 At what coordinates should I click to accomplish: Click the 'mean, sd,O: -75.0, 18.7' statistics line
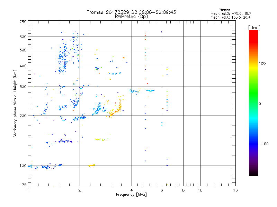pos(231,14)
